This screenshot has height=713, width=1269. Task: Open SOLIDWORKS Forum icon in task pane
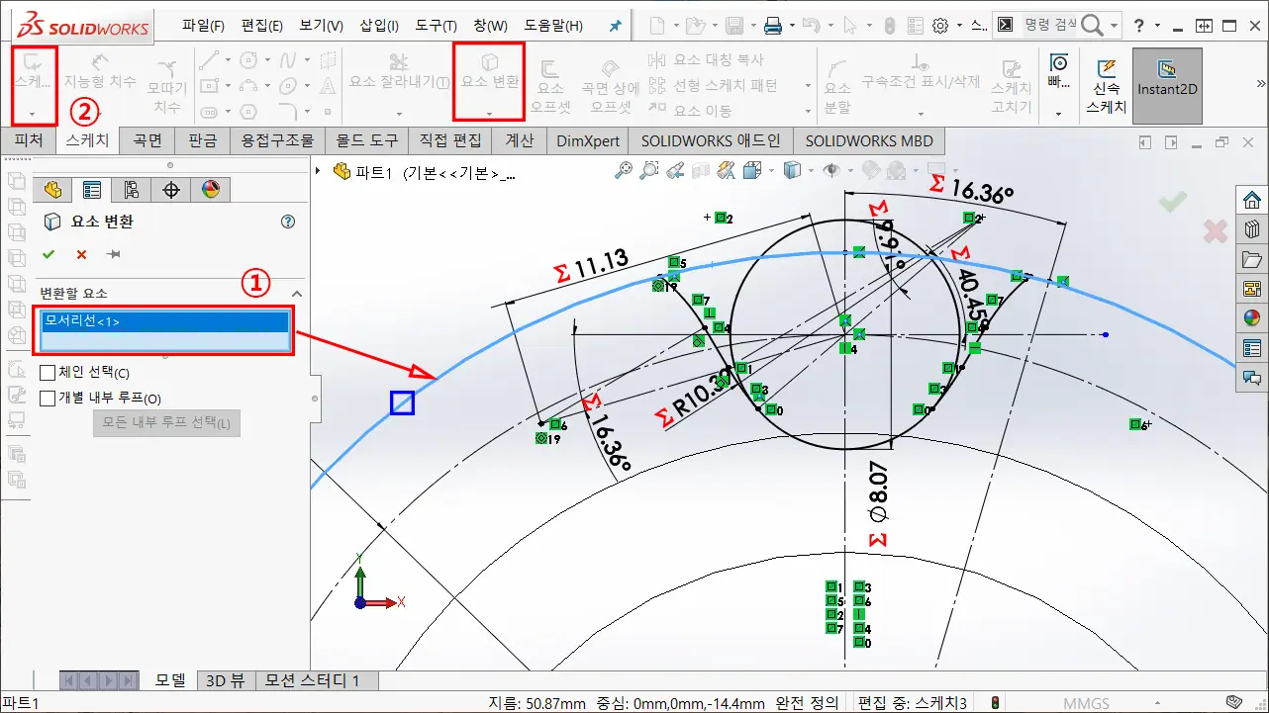click(1252, 377)
